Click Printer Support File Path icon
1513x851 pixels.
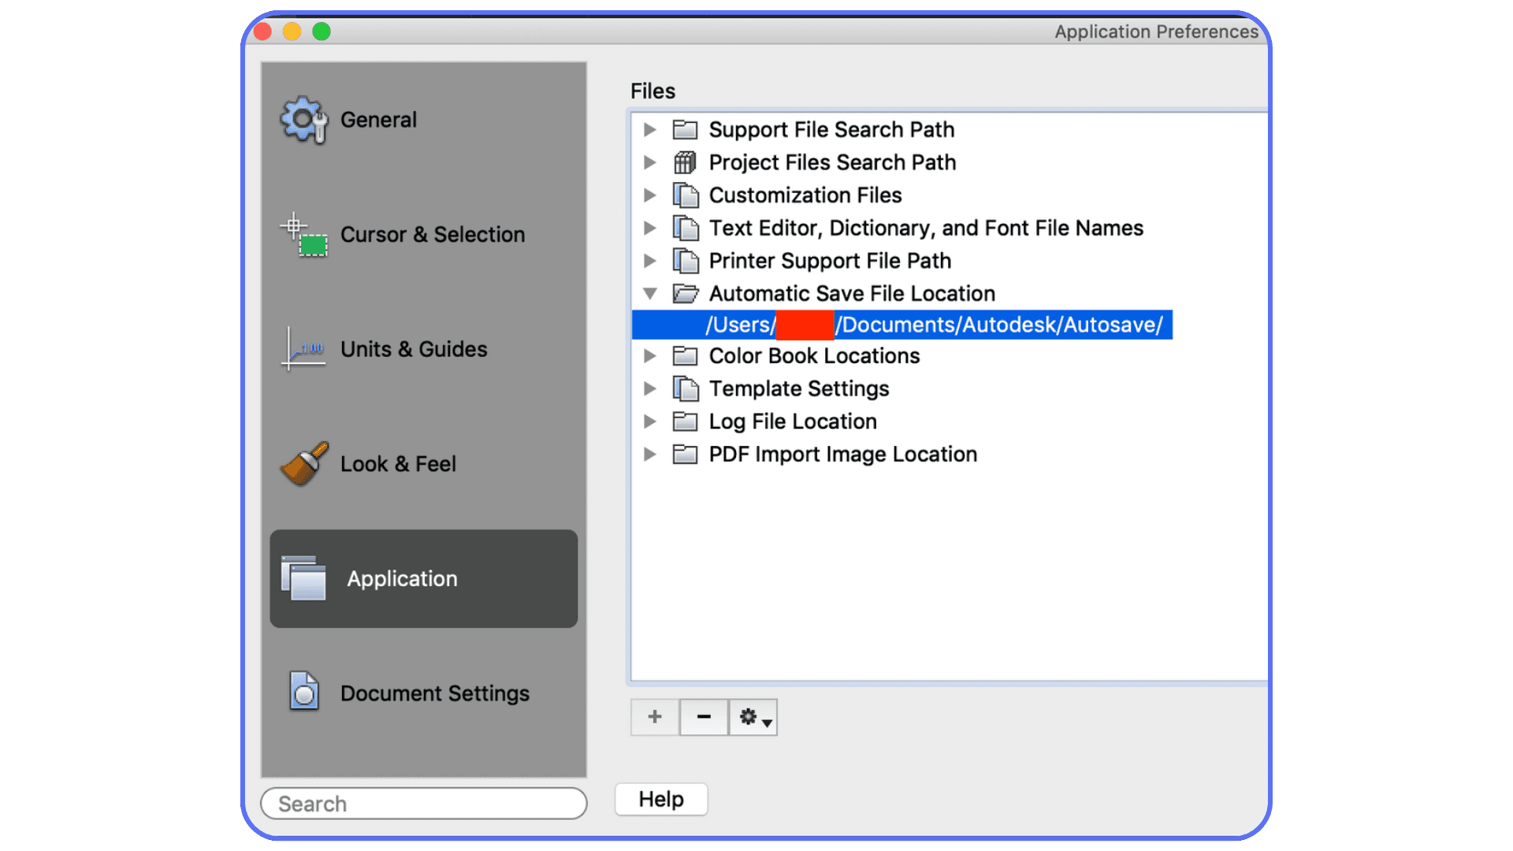[x=686, y=261]
